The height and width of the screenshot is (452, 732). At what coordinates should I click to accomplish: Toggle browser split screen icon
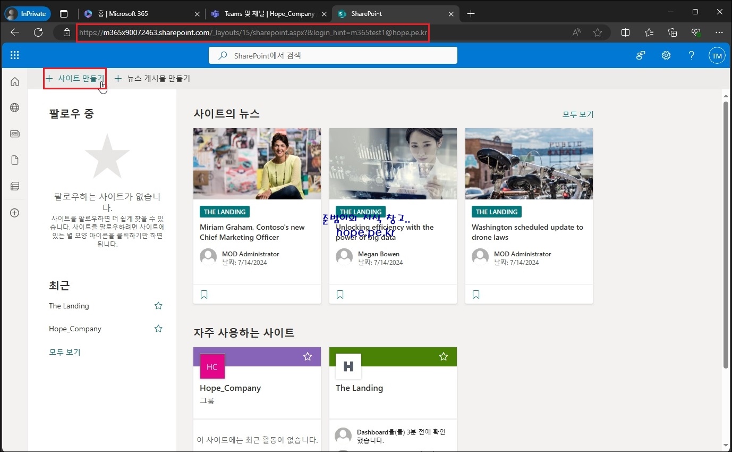[625, 32]
